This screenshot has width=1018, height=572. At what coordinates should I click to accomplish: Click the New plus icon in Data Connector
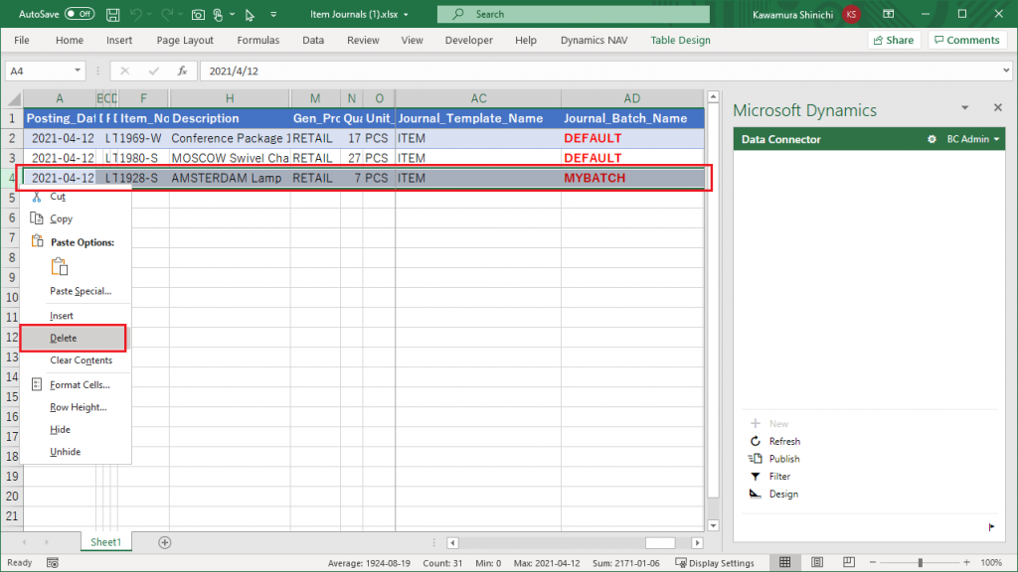click(756, 423)
